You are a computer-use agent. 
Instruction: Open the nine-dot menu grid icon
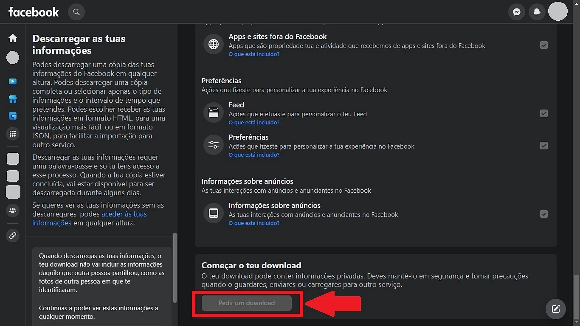point(13,134)
